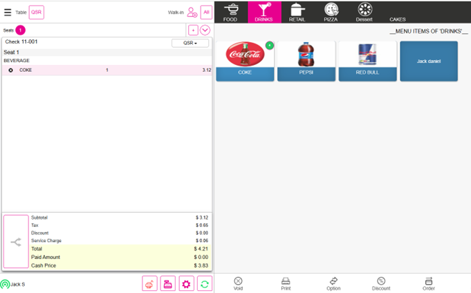The height and width of the screenshot is (293, 471).
Task: Expand the seats chevron down button
Action: click(205, 30)
